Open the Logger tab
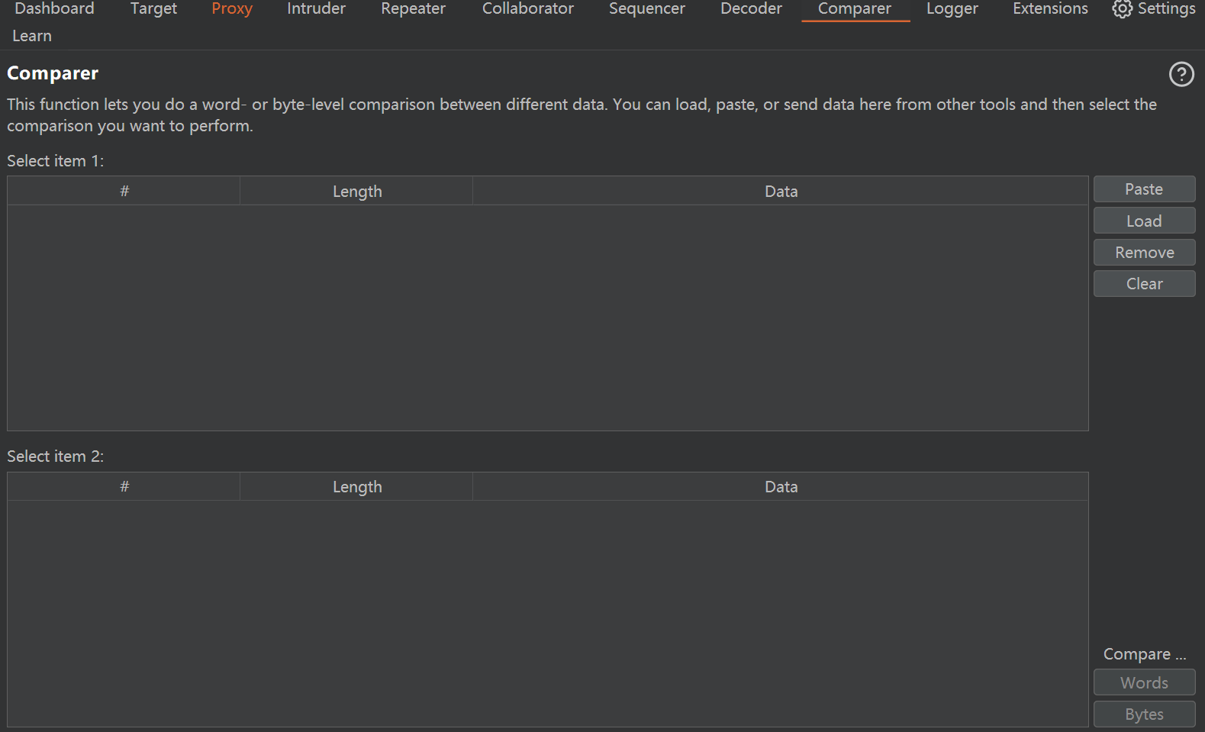 click(952, 9)
